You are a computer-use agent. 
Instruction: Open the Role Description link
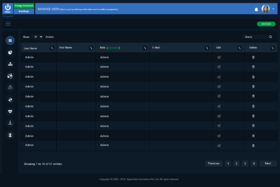point(114,48)
